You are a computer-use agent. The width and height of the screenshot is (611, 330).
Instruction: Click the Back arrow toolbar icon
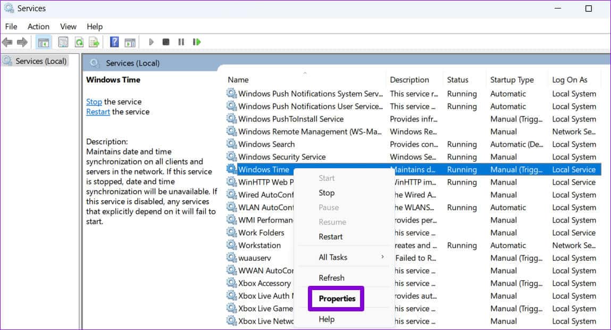7,42
